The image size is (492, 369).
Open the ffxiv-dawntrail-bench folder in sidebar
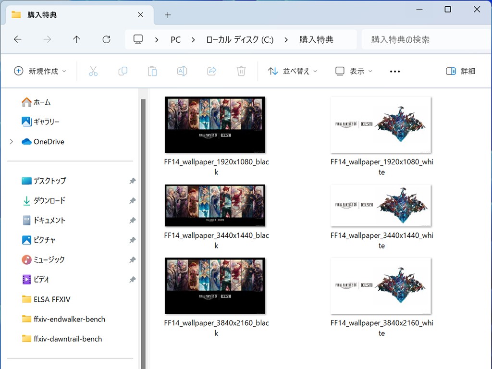coord(68,339)
